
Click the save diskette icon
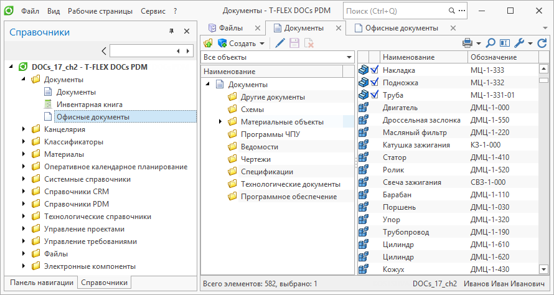click(x=294, y=44)
